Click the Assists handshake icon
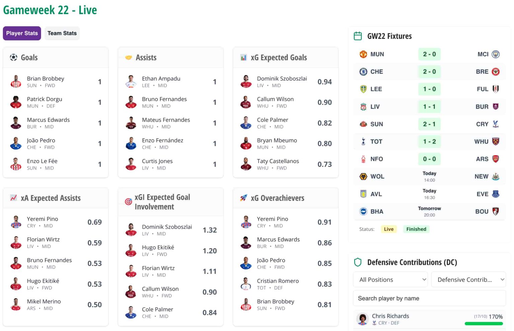The image size is (514, 331). point(128,58)
